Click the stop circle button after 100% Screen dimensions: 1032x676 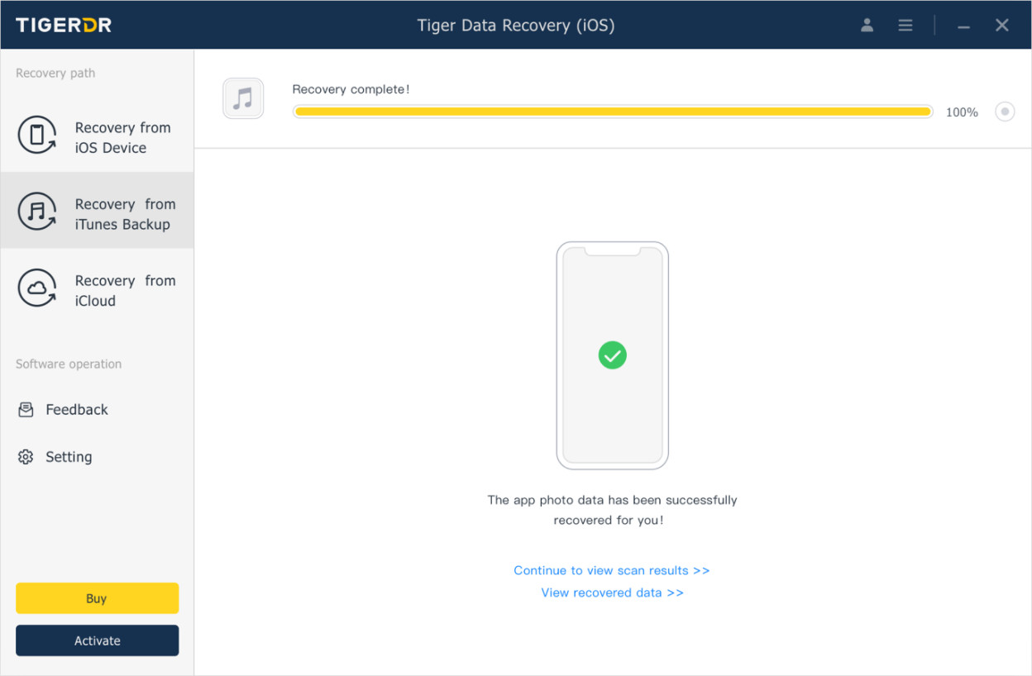(1005, 112)
